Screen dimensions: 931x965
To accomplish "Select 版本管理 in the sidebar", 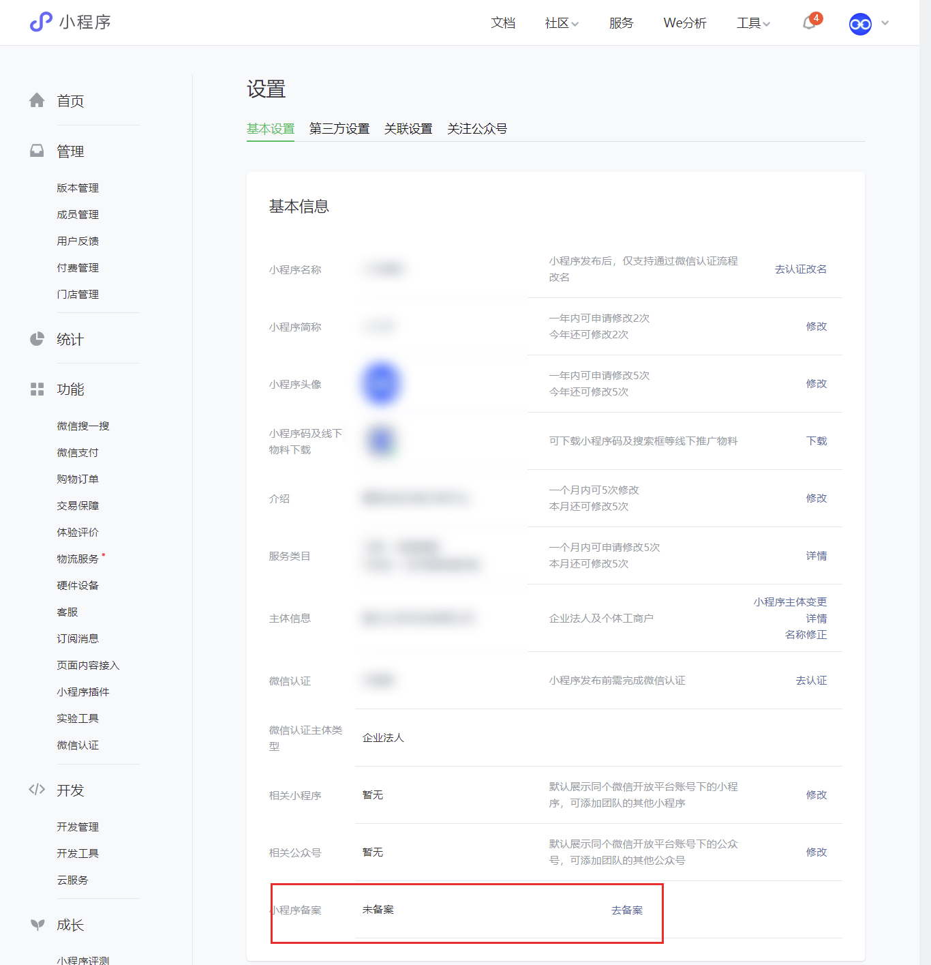I will (78, 187).
